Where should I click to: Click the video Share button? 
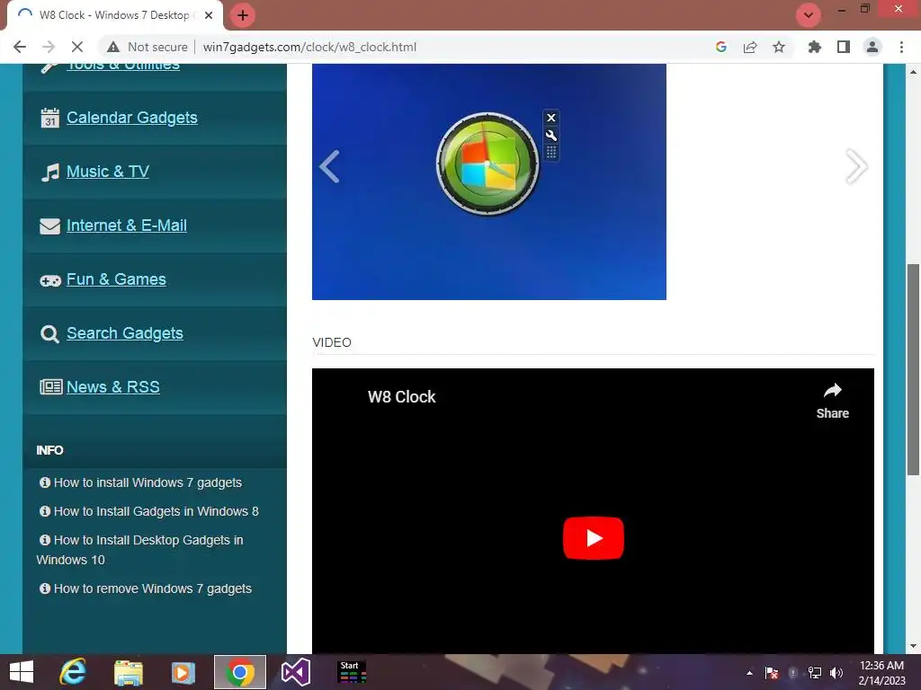832,401
